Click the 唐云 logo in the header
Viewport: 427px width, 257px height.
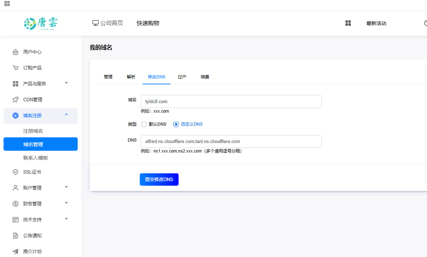point(41,23)
